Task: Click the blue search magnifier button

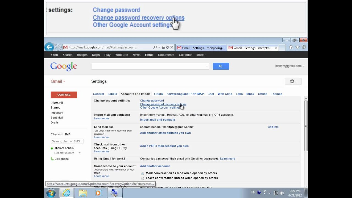Action: pyautogui.click(x=221, y=66)
